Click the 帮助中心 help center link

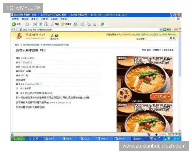click(x=172, y=35)
